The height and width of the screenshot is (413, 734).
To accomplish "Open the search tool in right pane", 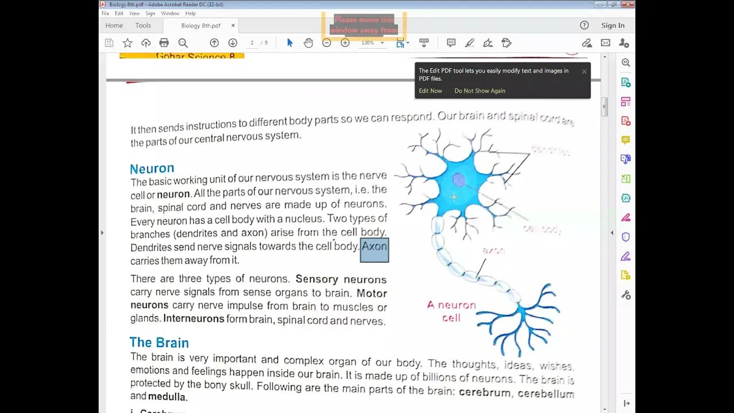I will 626,63.
